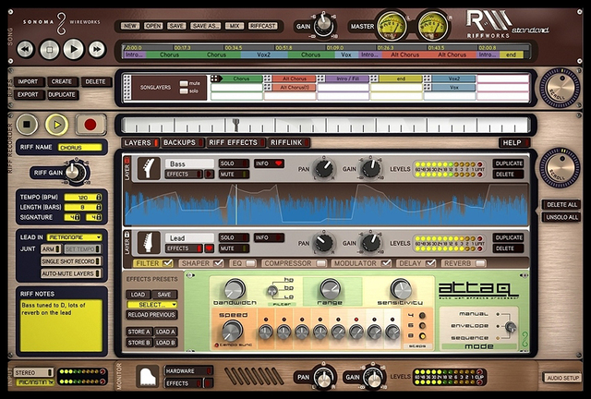Open the RIFFLINK tab
The width and height of the screenshot is (591, 399).
click(x=289, y=142)
